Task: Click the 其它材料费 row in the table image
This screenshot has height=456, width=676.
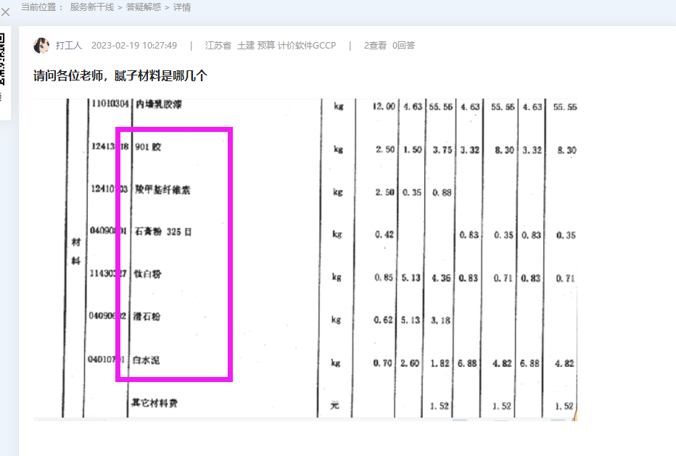Action: 154,403
